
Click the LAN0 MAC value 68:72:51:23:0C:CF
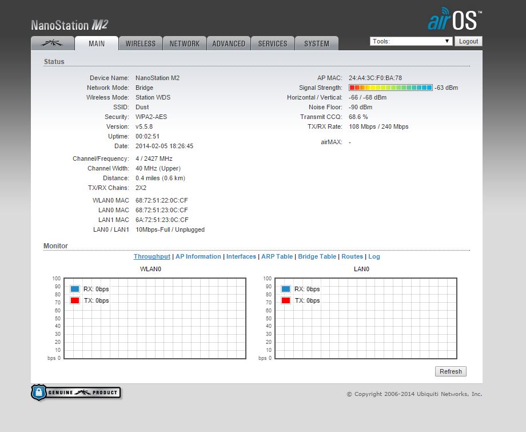tap(162, 210)
